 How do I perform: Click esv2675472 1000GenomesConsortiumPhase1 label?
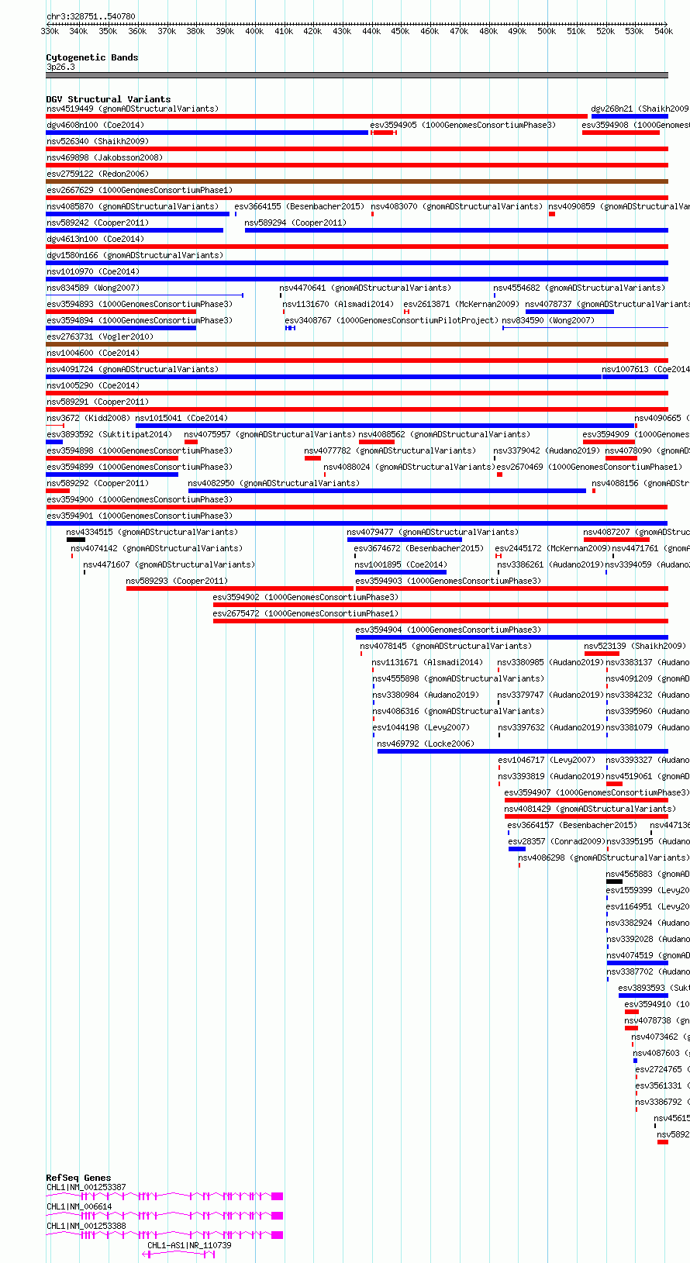[306, 614]
